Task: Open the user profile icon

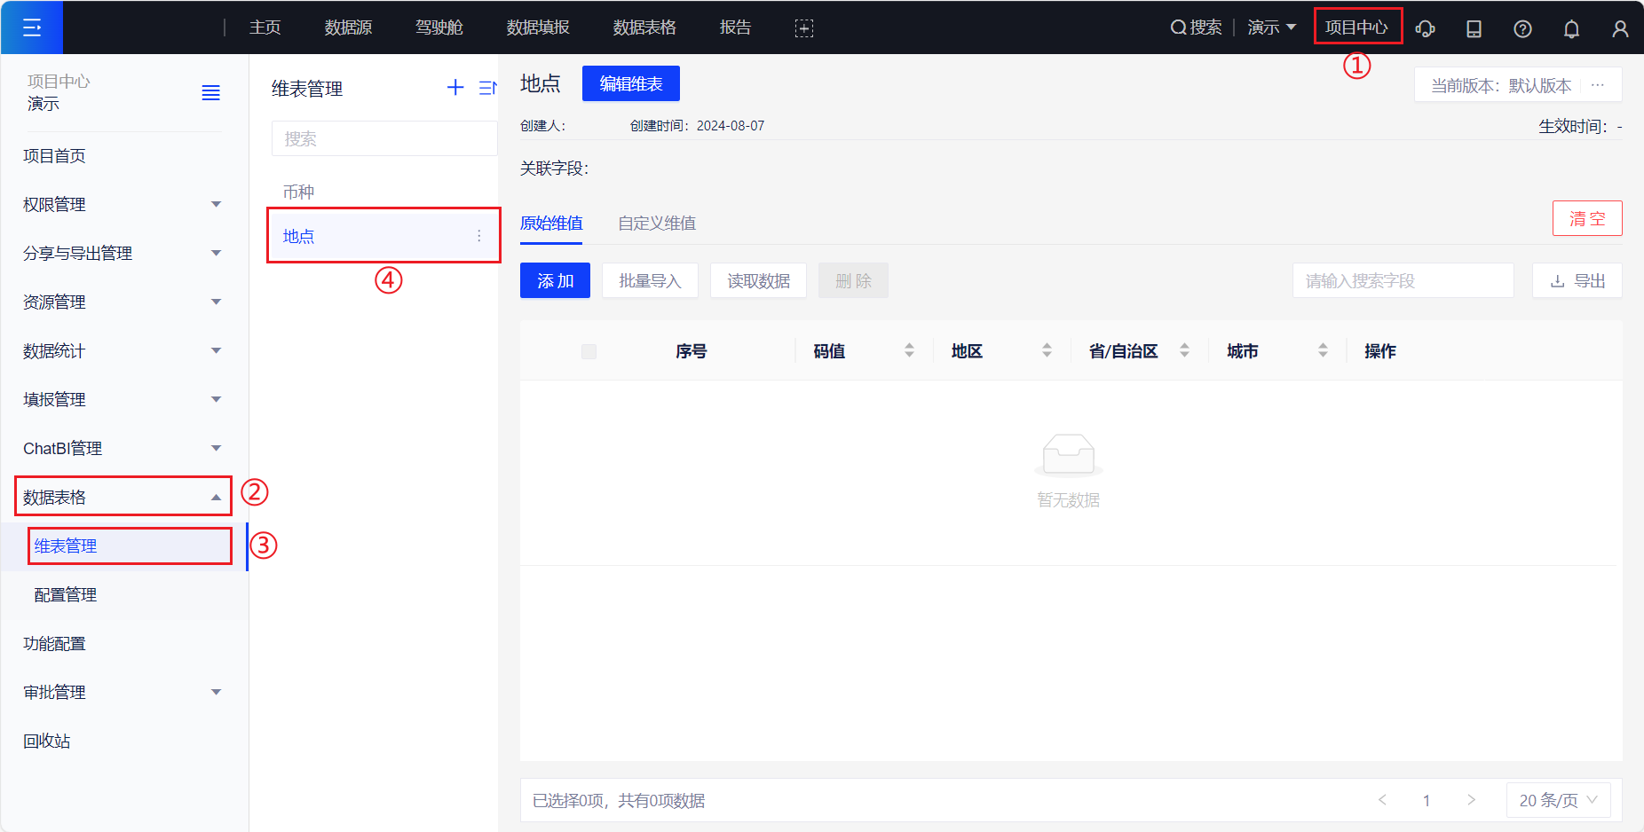Action: tap(1620, 28)
